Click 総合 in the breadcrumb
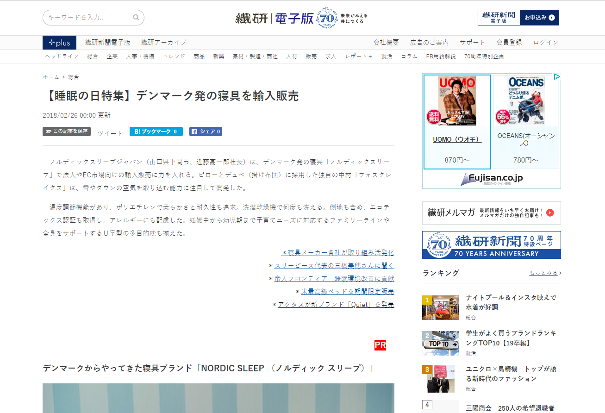 pyautogui.click(x=73, y=77)
